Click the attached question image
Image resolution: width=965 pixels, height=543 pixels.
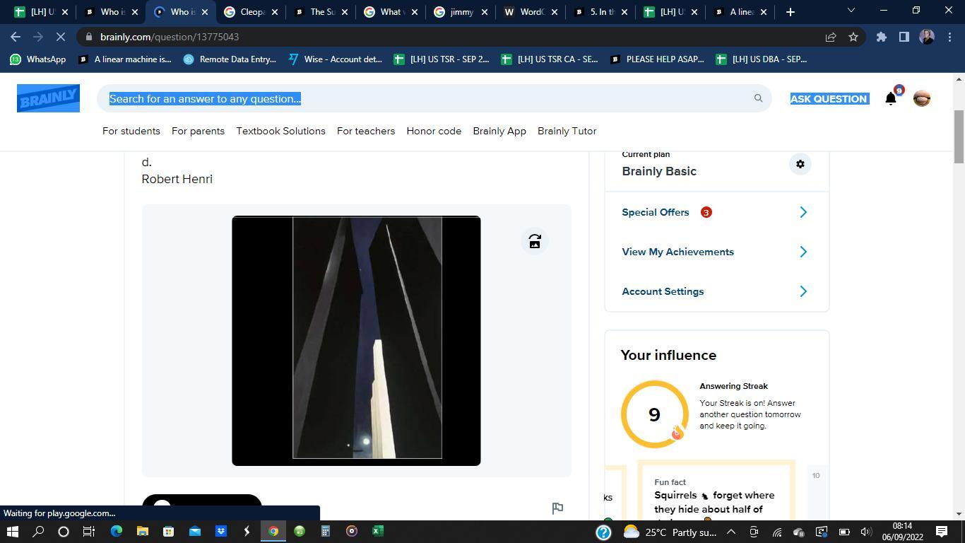pyautogui.click(x=356, y=340)
